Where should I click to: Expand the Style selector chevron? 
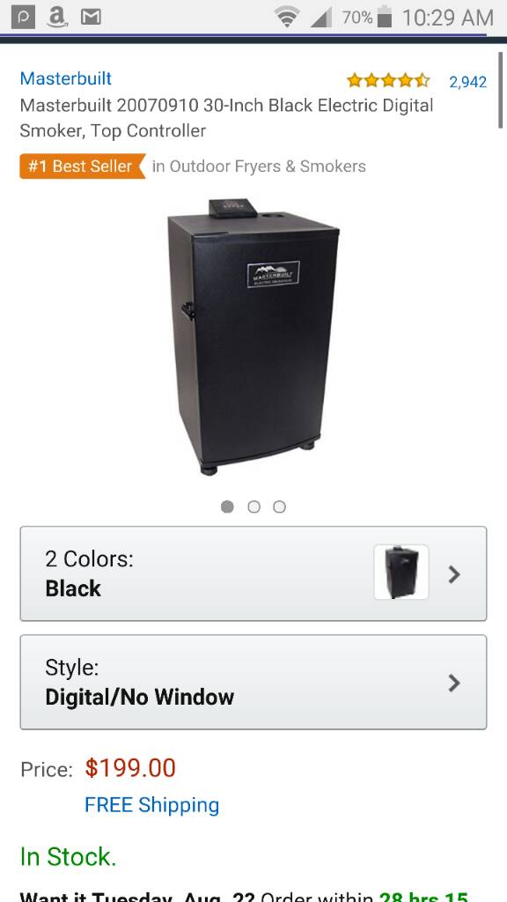(x=454, y=683)
